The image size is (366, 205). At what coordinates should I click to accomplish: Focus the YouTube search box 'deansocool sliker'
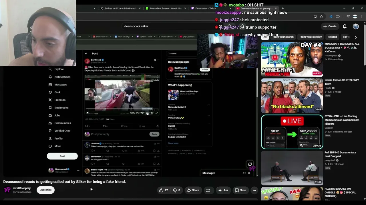click(169, 26)
